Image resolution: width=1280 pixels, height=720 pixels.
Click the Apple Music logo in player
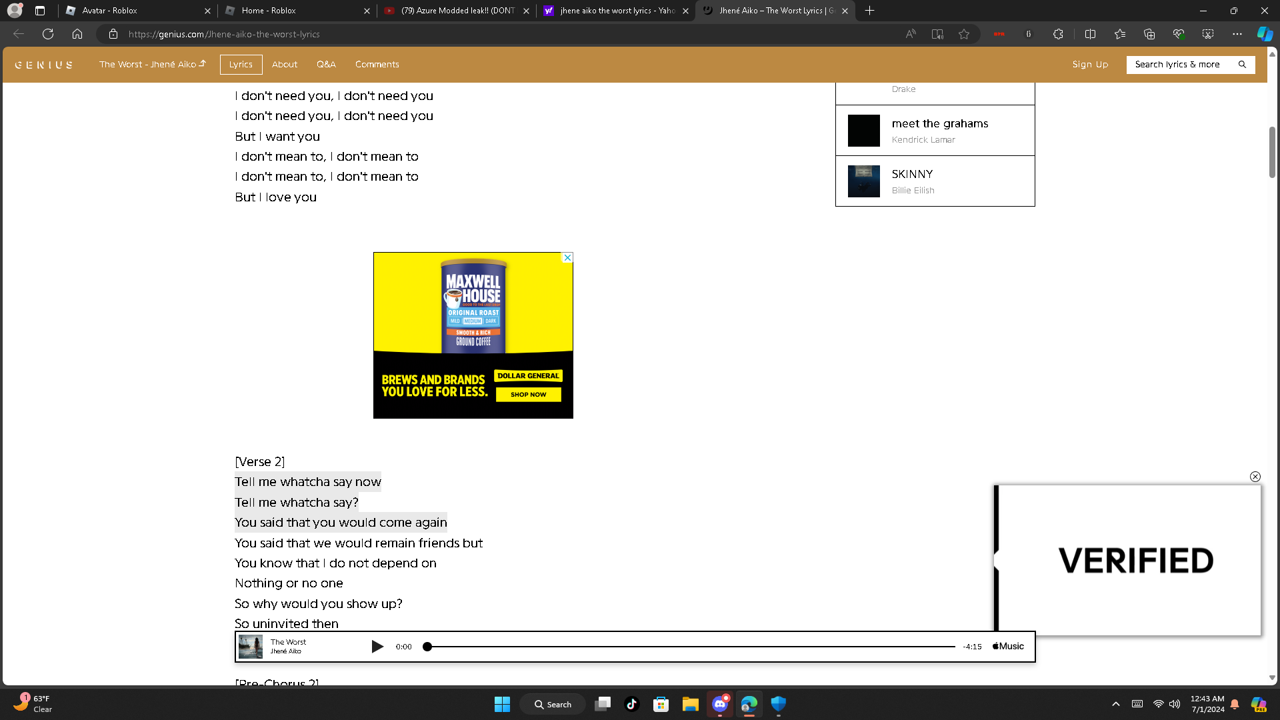click(x=1008, y=647)
